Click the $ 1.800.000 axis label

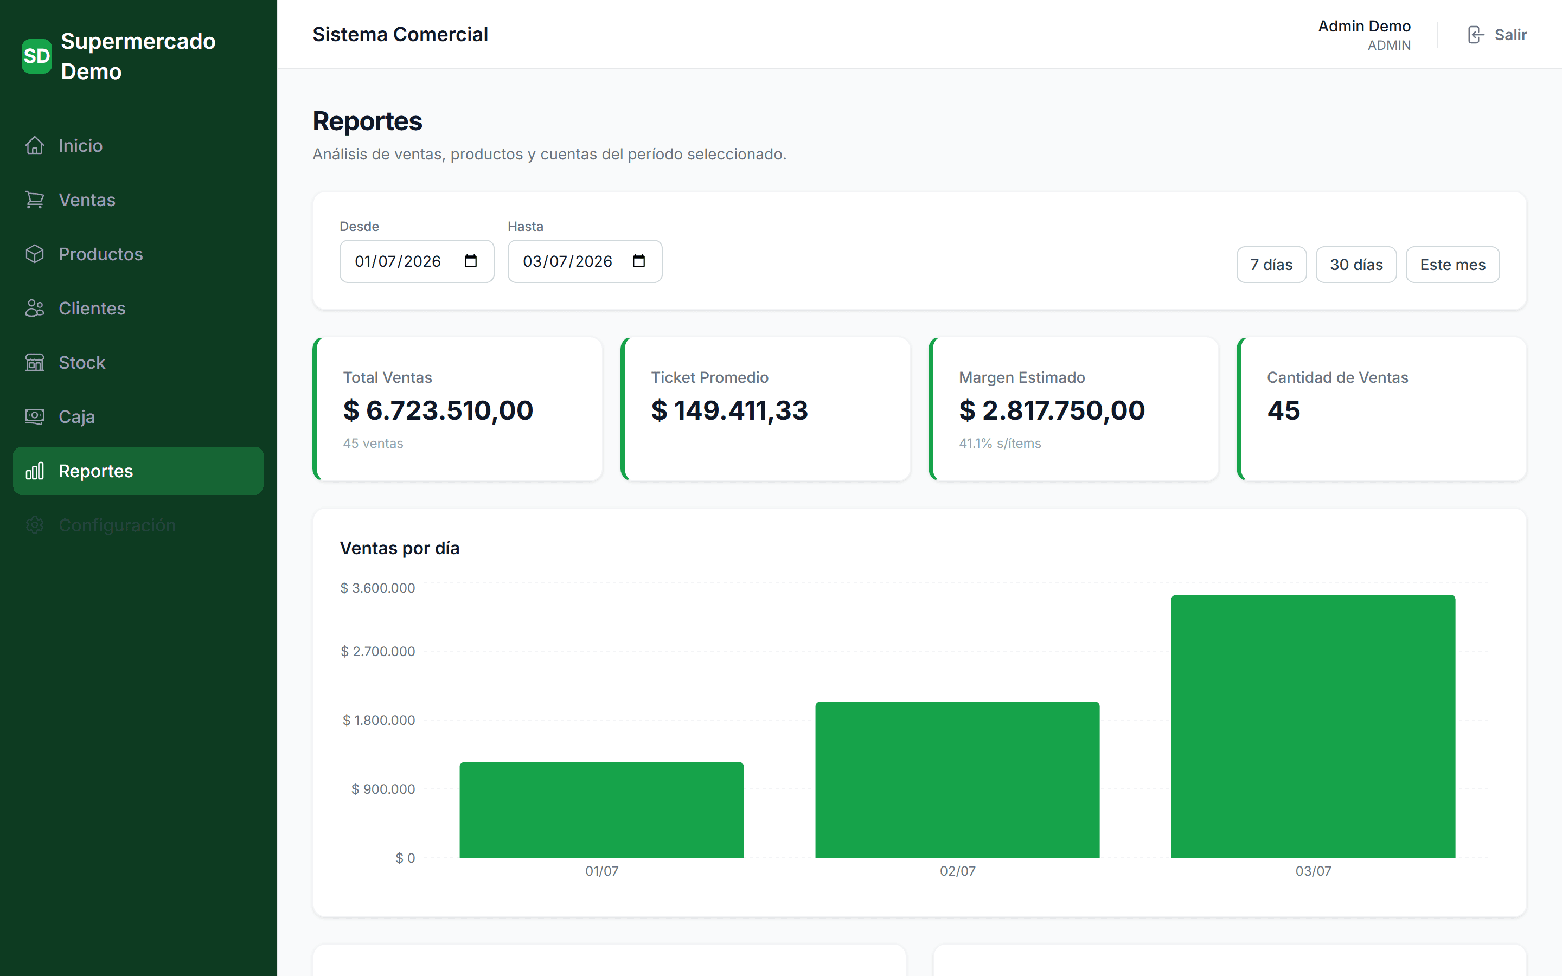click(379, 720)
